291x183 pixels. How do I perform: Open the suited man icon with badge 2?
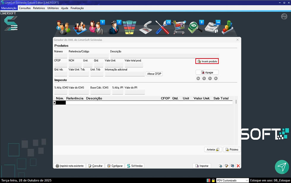(x=115, y=27)
